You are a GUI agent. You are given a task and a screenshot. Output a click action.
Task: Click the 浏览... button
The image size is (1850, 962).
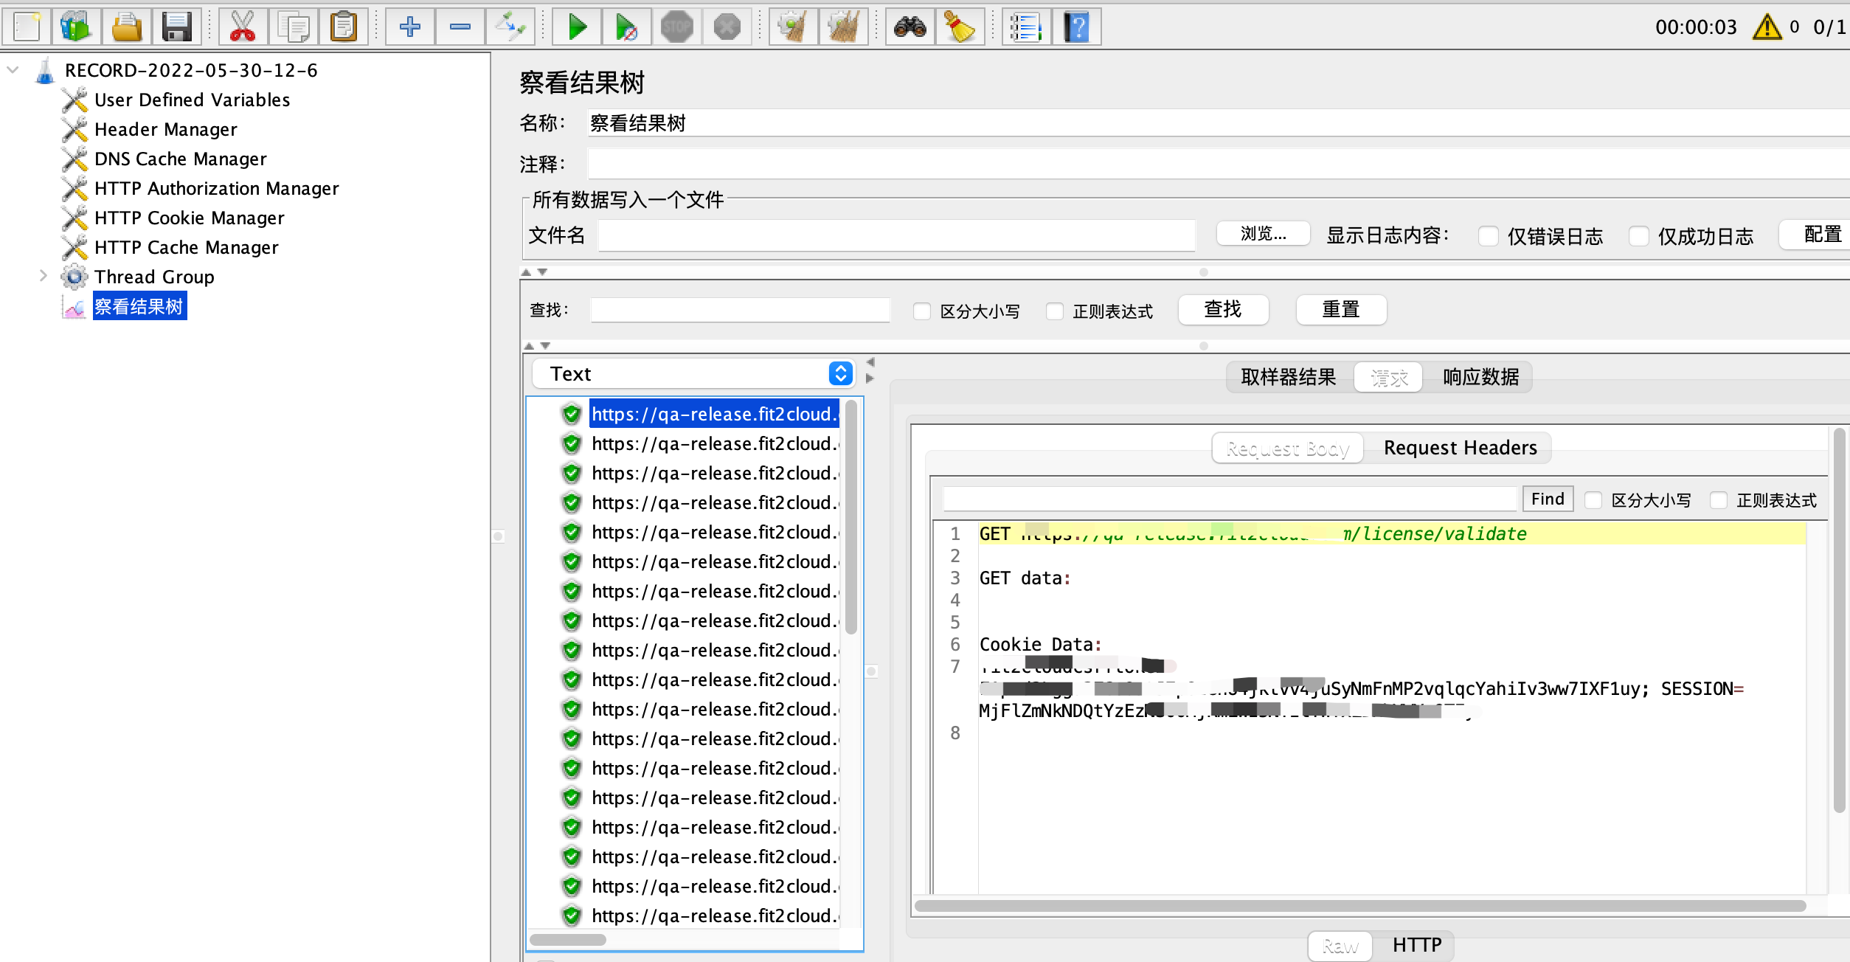[x=1263, y=234]
